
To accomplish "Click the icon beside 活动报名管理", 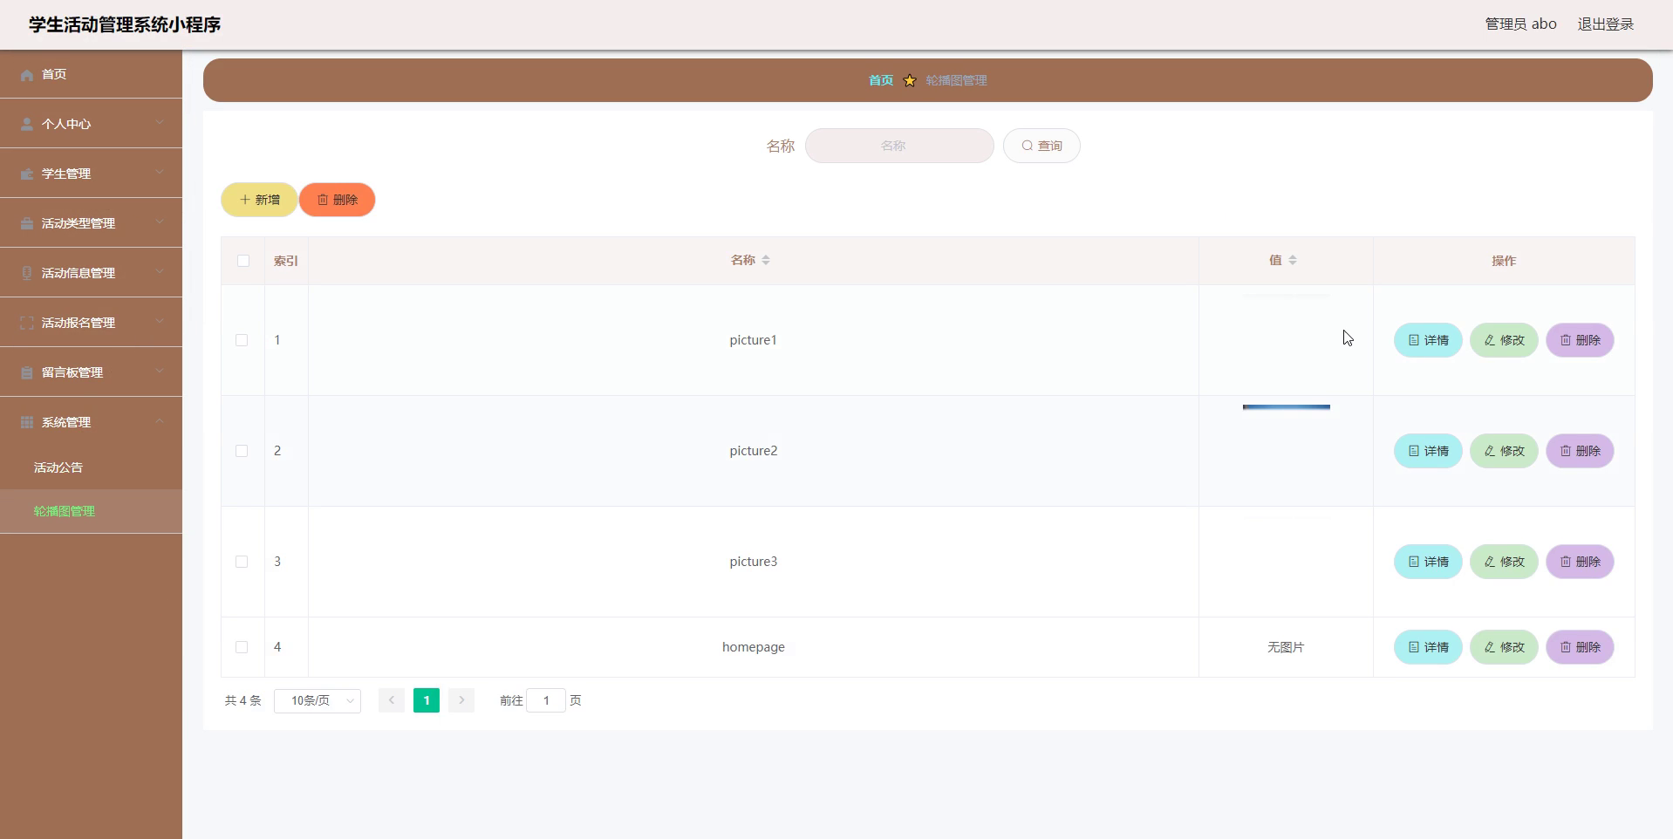I will tap(27, 324).
